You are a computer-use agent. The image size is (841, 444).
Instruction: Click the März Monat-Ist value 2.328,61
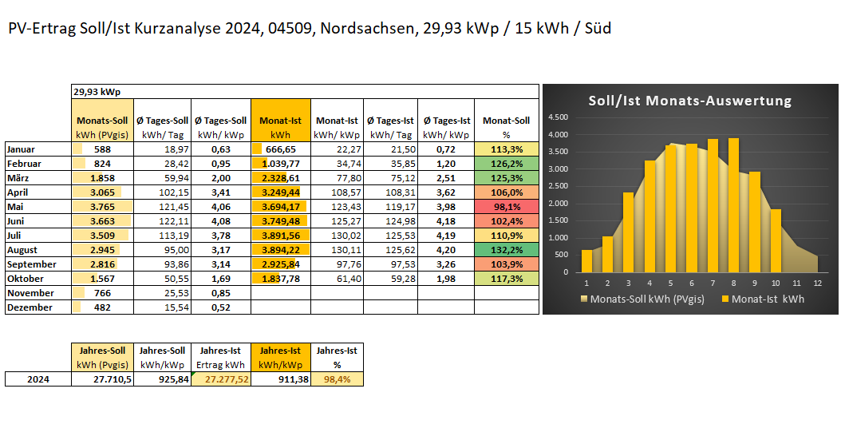281,178
